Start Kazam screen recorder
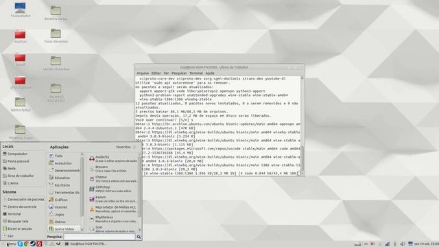 [112, 199]
